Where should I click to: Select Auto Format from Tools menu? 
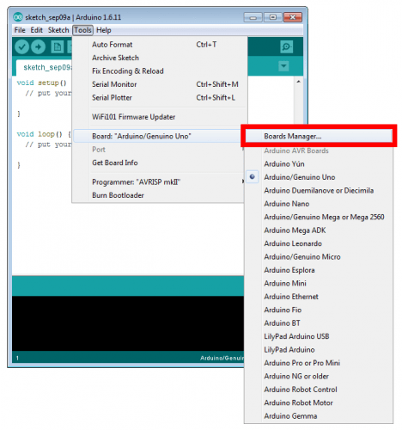[x=160, y=45]
